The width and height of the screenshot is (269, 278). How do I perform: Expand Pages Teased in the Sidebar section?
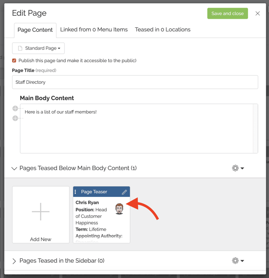click(14, 261)
